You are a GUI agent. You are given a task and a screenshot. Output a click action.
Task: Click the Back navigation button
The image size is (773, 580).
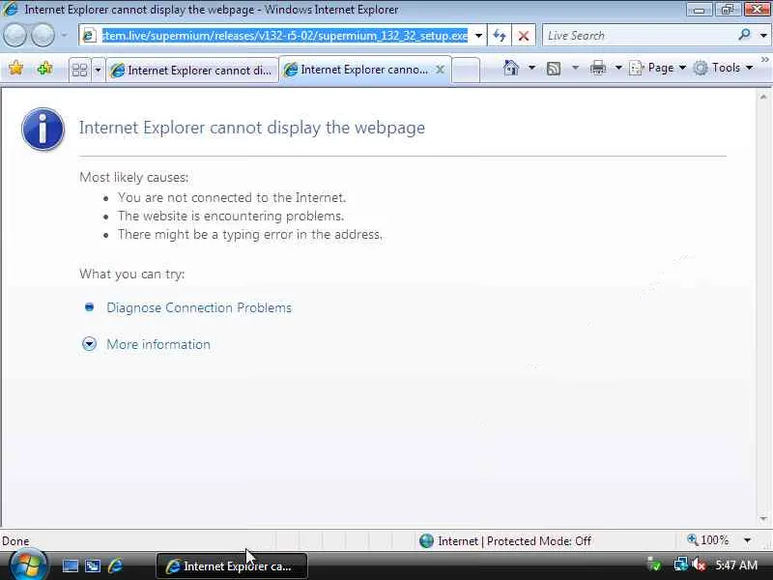point(14,36)
